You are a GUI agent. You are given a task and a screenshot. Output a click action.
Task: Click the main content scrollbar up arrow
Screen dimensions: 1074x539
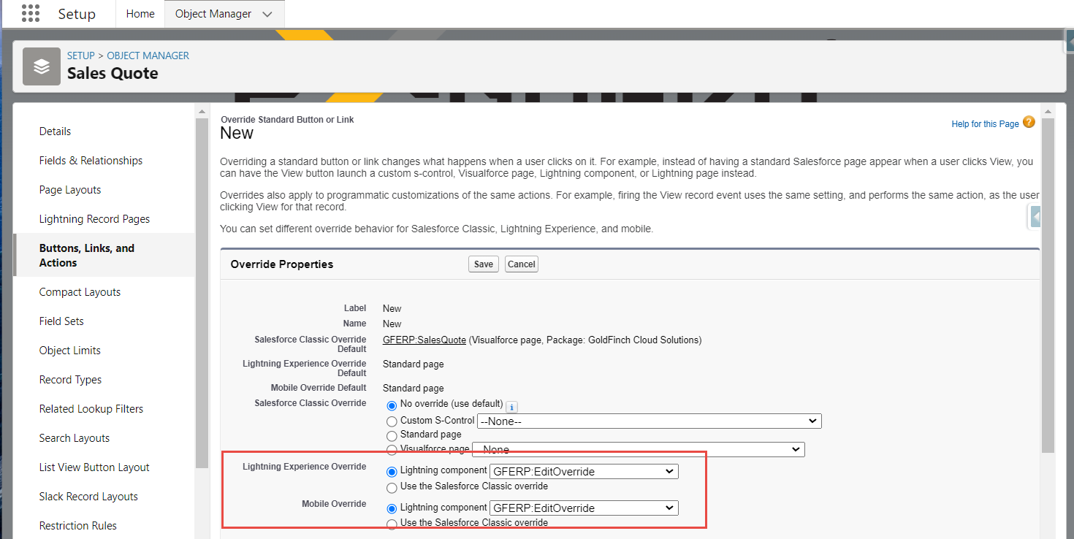click(1048, 111)
